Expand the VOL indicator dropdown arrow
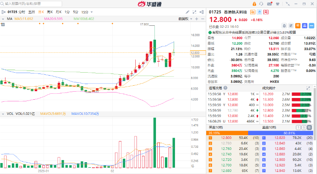317x174 pixels. (x=3, y=114)
